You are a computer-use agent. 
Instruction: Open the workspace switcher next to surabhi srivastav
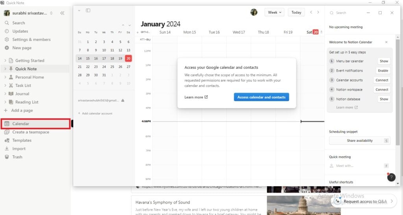[x=52, y=13]
